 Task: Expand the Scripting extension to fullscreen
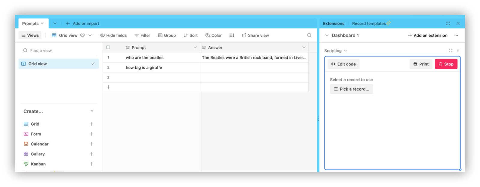click(450, 51)
